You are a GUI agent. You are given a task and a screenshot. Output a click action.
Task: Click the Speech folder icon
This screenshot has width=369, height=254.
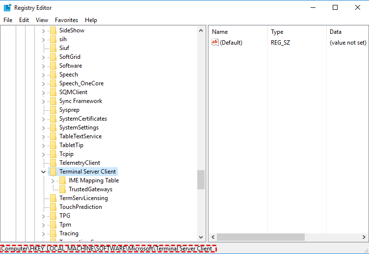coord(53,75)
